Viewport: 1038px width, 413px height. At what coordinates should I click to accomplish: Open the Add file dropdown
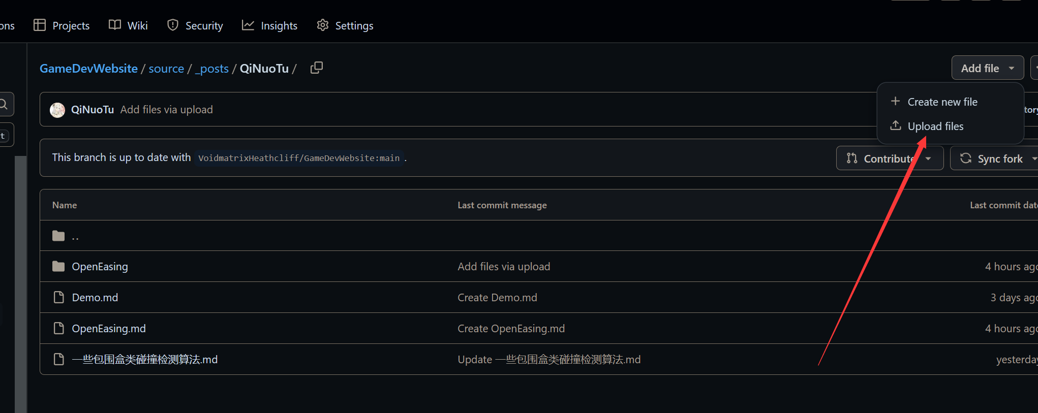[x=987, y=68]
